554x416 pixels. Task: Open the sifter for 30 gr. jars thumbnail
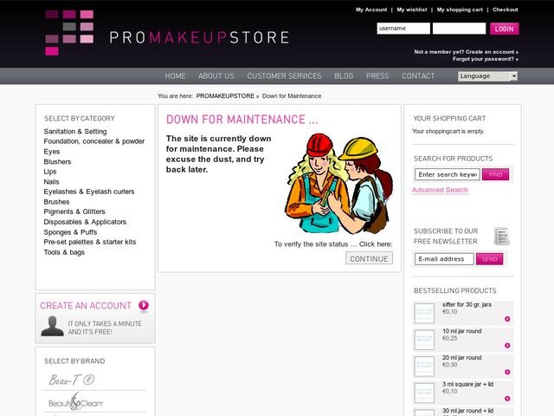pyautogui.click(x=424, y=313)
